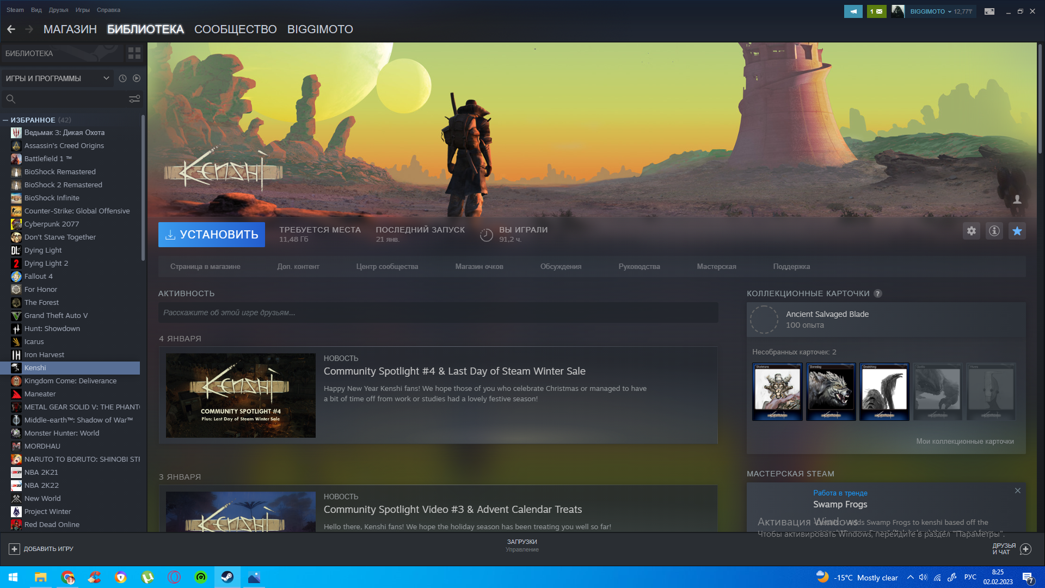Open the Steam menu
Viewport: 1045px width, 588px height.
click(x=15, y=10)
